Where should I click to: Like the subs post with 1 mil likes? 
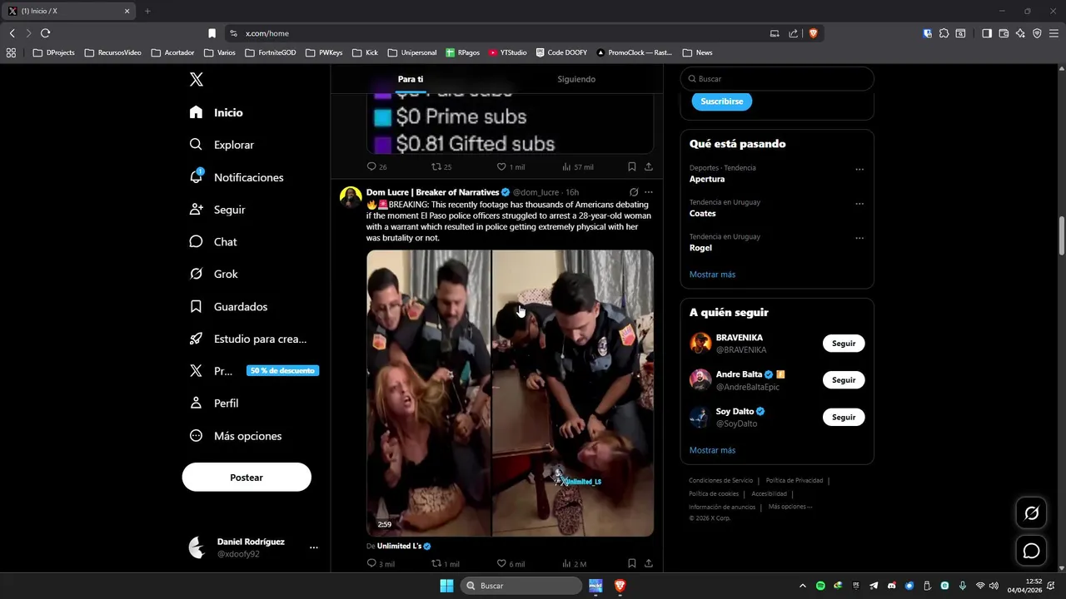[x=511, y=166]
